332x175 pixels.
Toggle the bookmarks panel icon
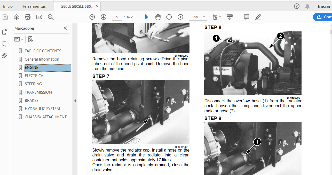click(4, 44)
